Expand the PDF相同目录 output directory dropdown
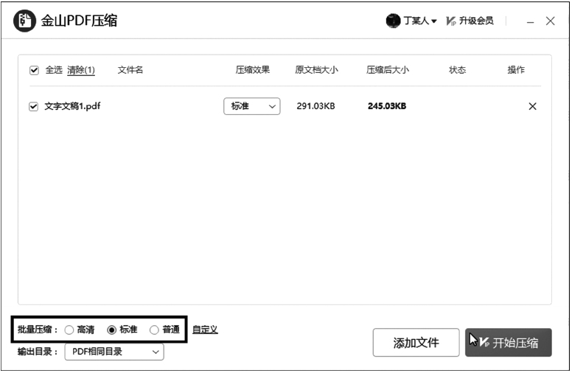This screenshot has width=572, height=373. pos(114,352)
